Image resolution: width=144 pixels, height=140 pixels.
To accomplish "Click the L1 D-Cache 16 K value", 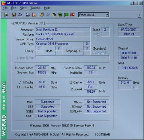I will (42, 87).
